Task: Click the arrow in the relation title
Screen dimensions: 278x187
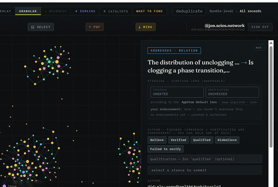Action: [x=244, y=62]
